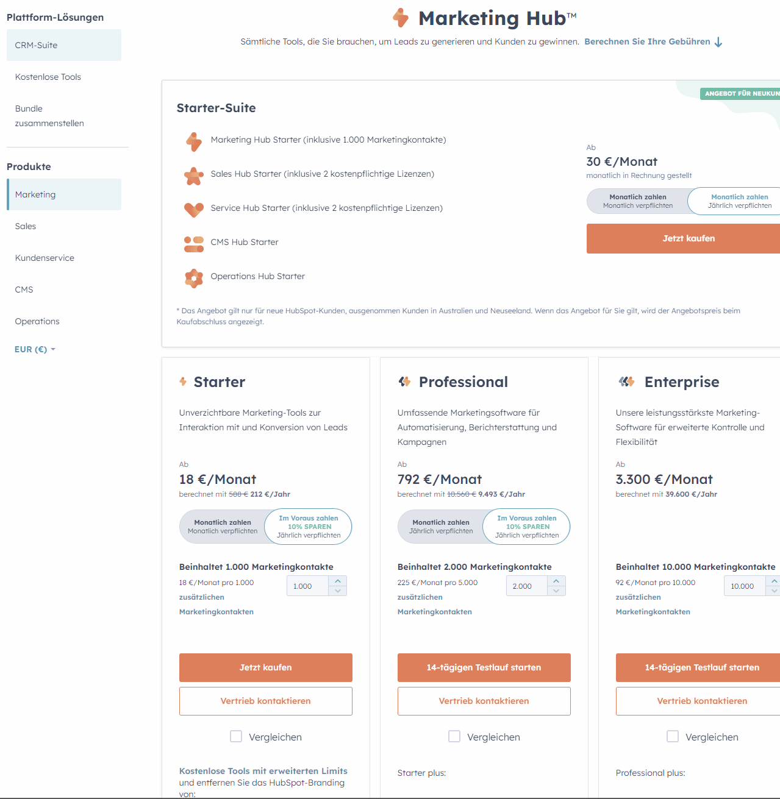The width and height of the screenshot is (780, 799).
Task: Click the Sales Hub Starter star icon
Action: [x=194, y=176]
